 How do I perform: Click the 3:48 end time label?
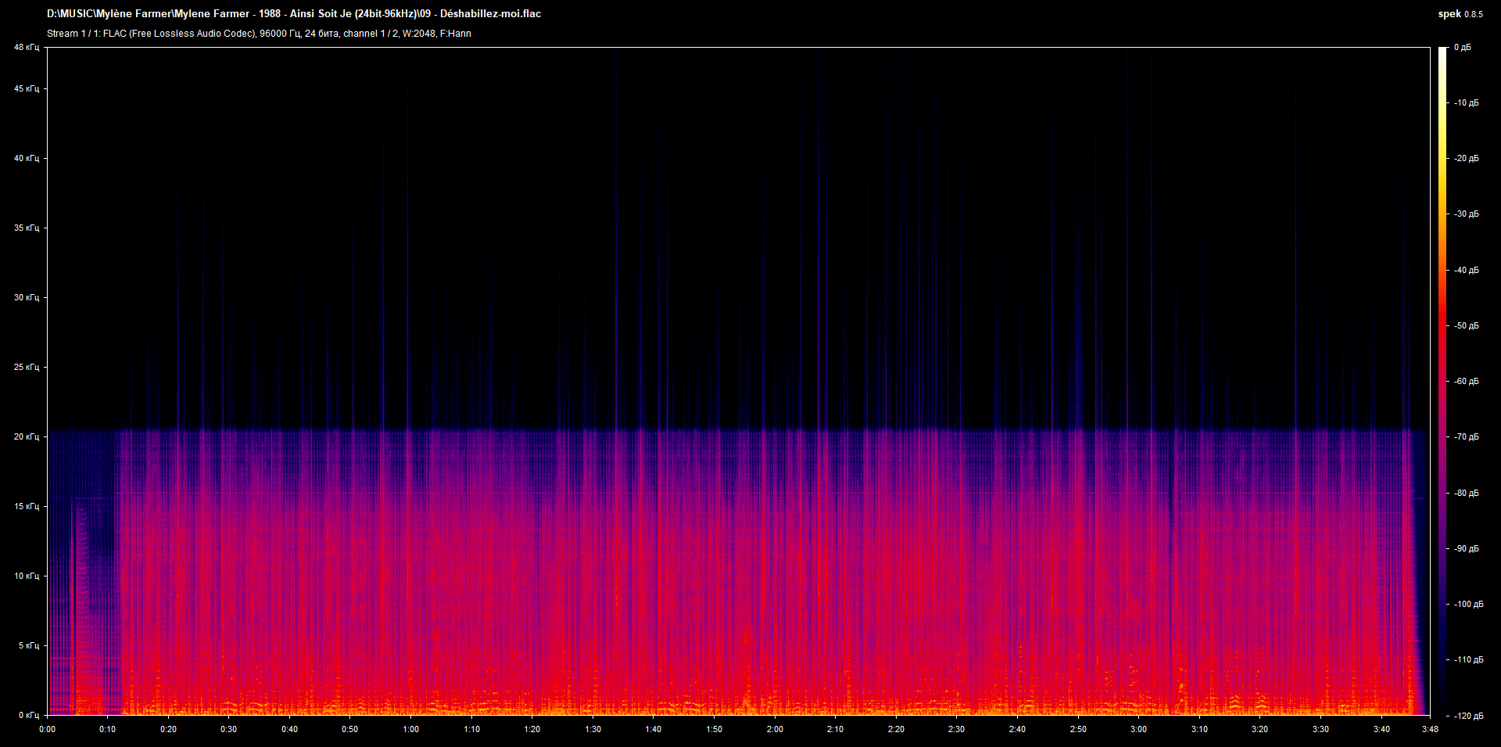pyautogui.click(x=1430, y=730)
